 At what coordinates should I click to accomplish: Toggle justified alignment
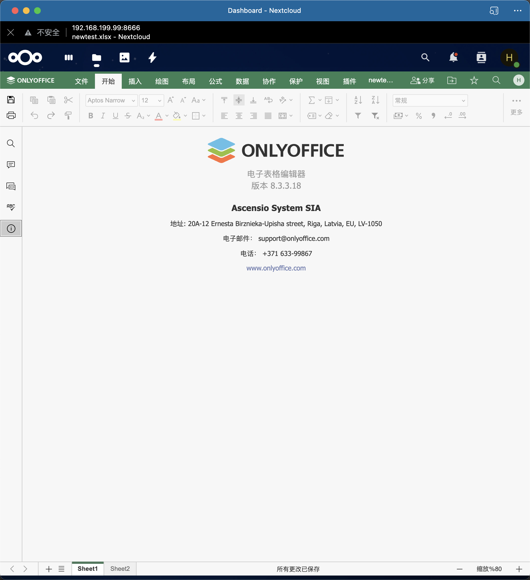[x=268, y=116]
